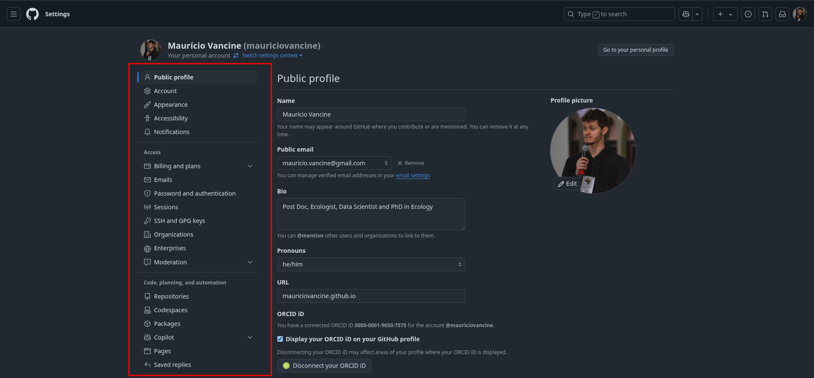Open the issues icon in header
Viewport: 814px width, 378px height.
pos(748,14)
